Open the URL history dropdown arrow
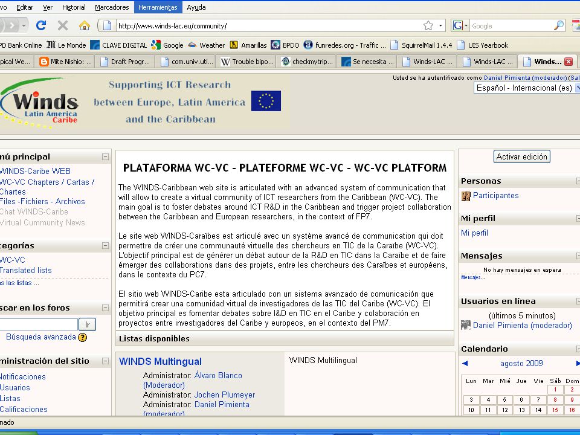This screenshot has height=435, width=580. coord(440,25)
